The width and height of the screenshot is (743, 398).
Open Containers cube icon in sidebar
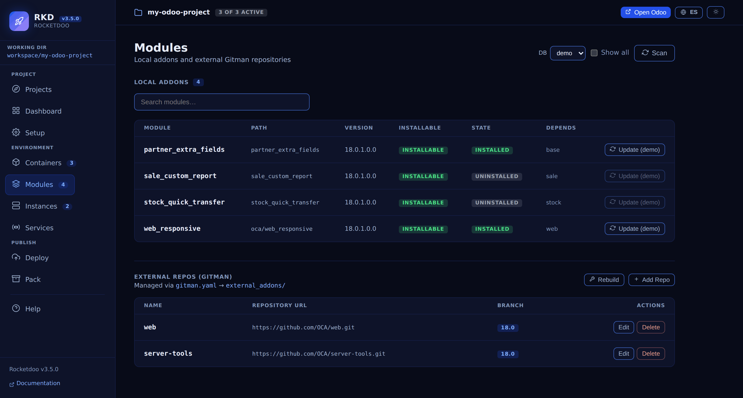(16, 163)
